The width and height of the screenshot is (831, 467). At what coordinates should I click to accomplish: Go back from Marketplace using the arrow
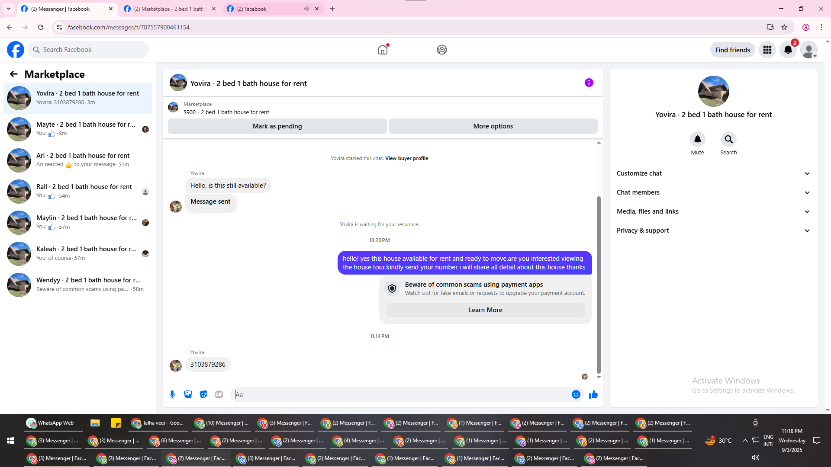pyautogui.click(x=14, y=74)
